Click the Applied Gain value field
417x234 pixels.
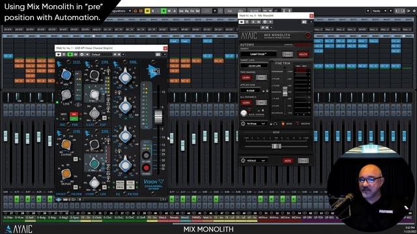tap(250, 90)
